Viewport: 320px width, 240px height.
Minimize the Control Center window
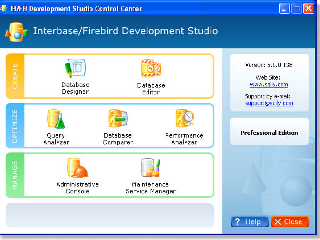tap(284, 8)
